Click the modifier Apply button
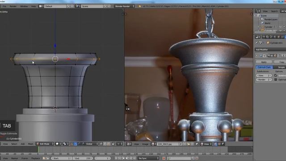The width and height of the screenshot is (286, 161). pos(264,62)
